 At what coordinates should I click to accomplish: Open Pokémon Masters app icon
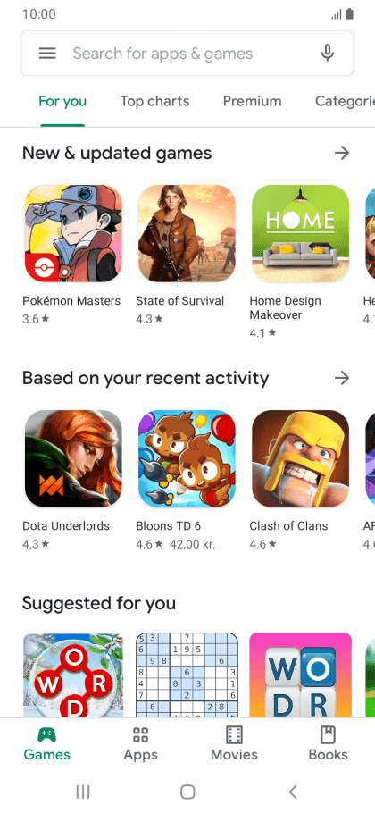coord(73,233)
